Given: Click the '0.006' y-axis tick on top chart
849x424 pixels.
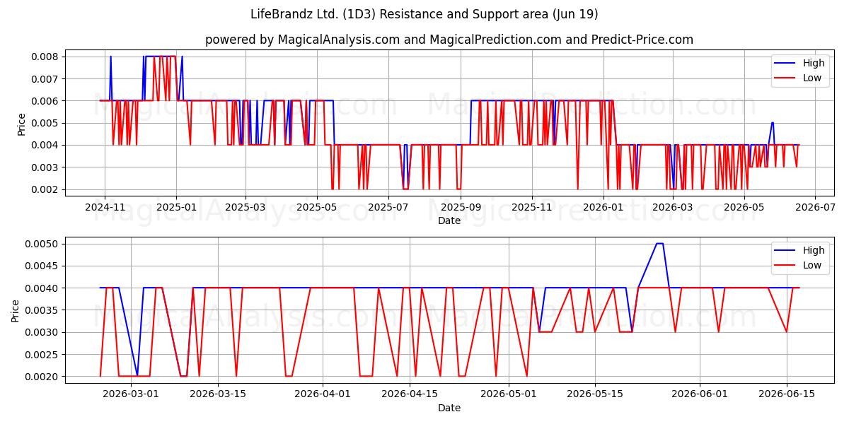Looking at the screenshot, I should [x=46, y=101].
